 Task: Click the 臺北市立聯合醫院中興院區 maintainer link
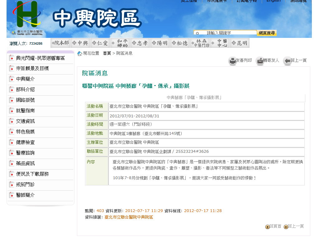click(x=129, y=217)
